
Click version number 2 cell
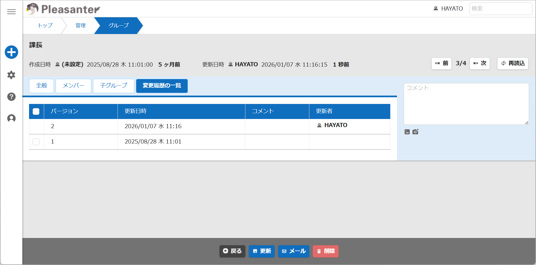(x=81, y=127)
